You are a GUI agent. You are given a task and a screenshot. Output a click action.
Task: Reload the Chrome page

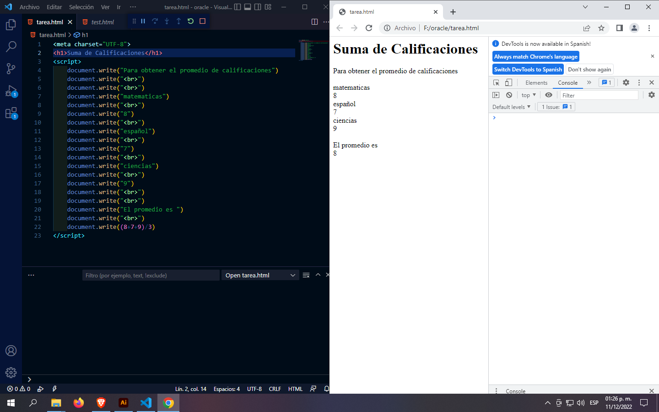(369, 28)
